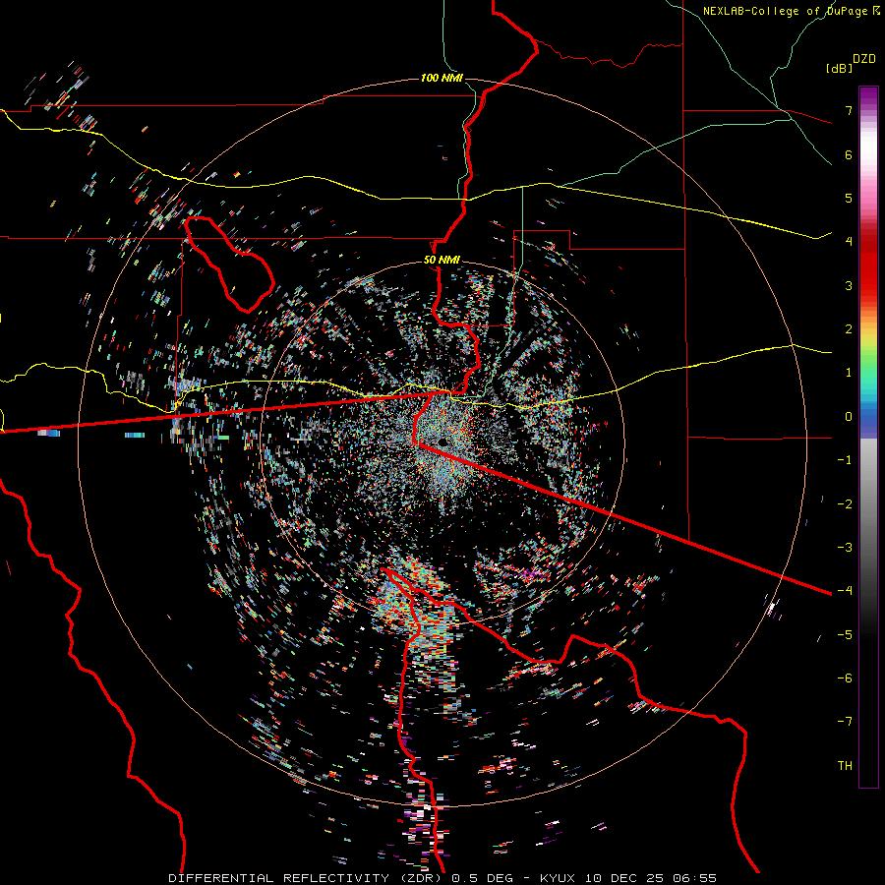This screenshot has width=885, height=885.
Task: Click the positive 4 scale value
Action: (x=849, y=242)
